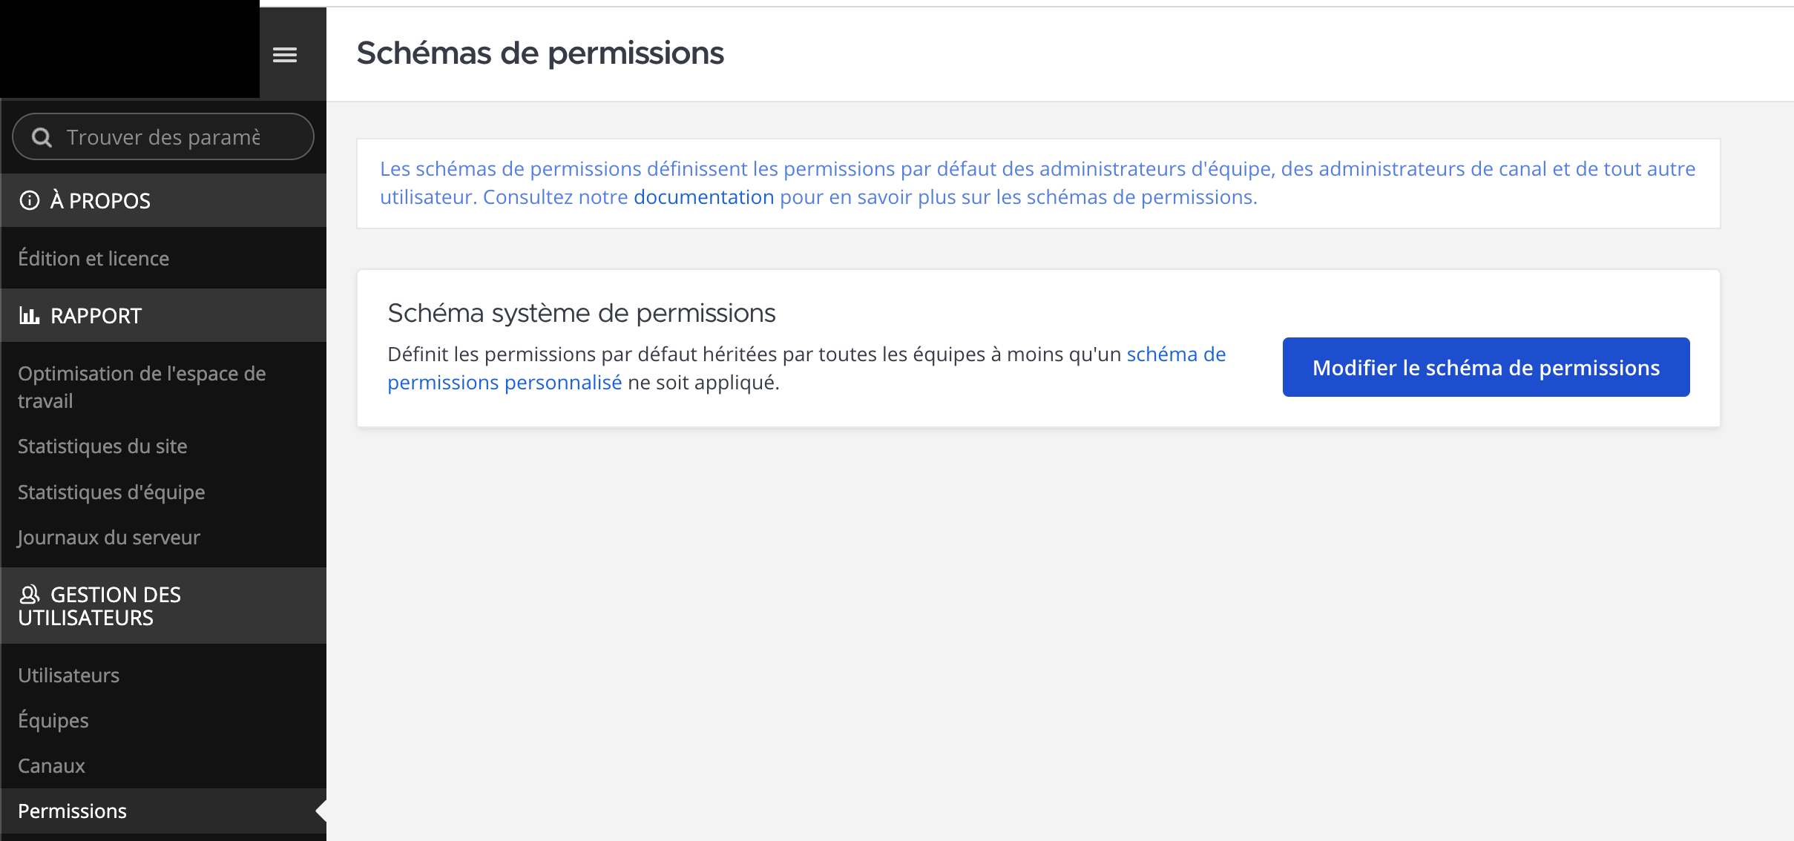The width and height of the screenshot is (1794, 841).
Task: Click the Gestion des utilisateurs user icon
Action: click(30, 595)
